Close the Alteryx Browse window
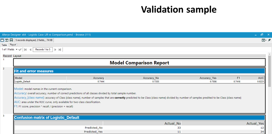The height and width of the screenshot is (134, 272). coord(268,35)
